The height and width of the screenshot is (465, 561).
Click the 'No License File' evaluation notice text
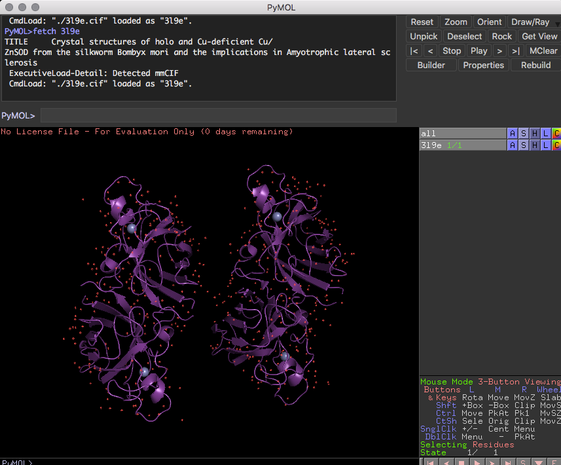point(147,132)
